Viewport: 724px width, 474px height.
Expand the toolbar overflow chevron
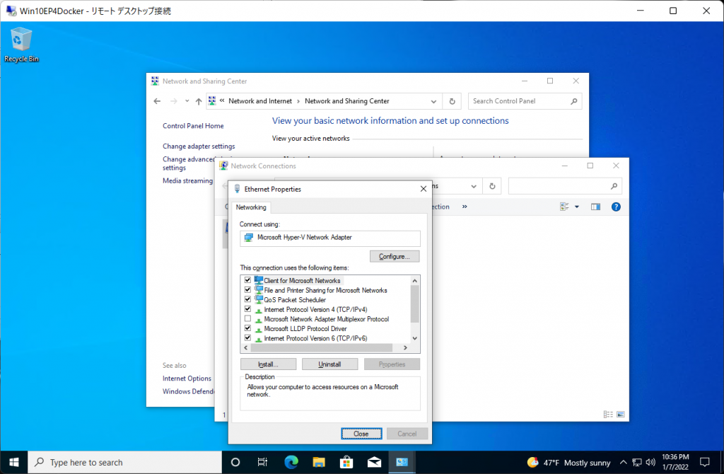(465, 207)
